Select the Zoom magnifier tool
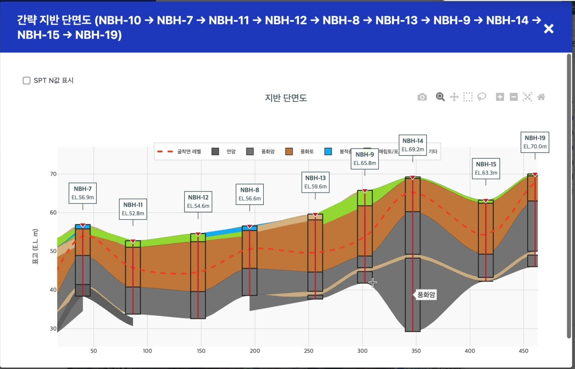Viewport: 575px width, 369px height. pos(440,97)
